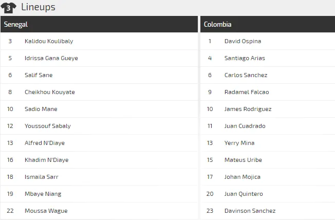Click Moussa Wague's name
Screen dimensions: 335x220
click(x=46, y=211)
